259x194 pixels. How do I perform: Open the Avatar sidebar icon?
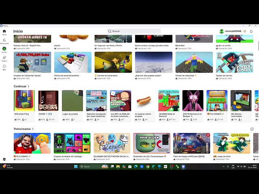(x=4, y=50)
